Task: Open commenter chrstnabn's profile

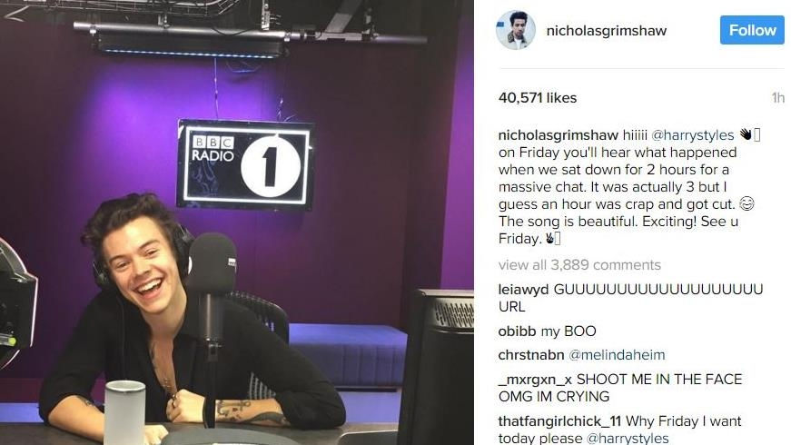Action: pyautogui.click(x=530, y=355)
